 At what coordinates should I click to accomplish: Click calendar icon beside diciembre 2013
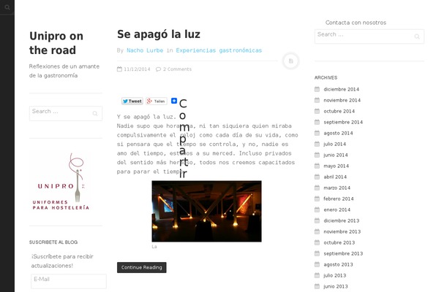tap(317, 220)
